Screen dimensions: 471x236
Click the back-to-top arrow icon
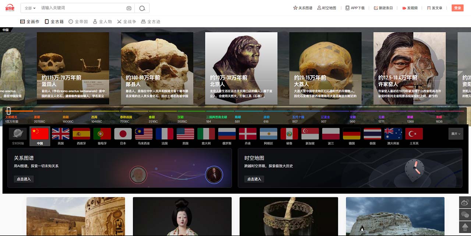[x=465, y=227]
